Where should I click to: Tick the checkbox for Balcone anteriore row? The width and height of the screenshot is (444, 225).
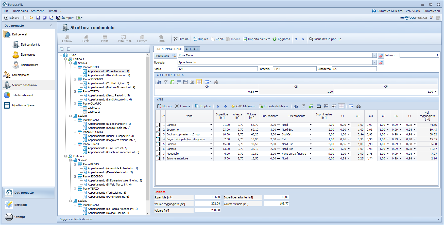coord(158,158)
